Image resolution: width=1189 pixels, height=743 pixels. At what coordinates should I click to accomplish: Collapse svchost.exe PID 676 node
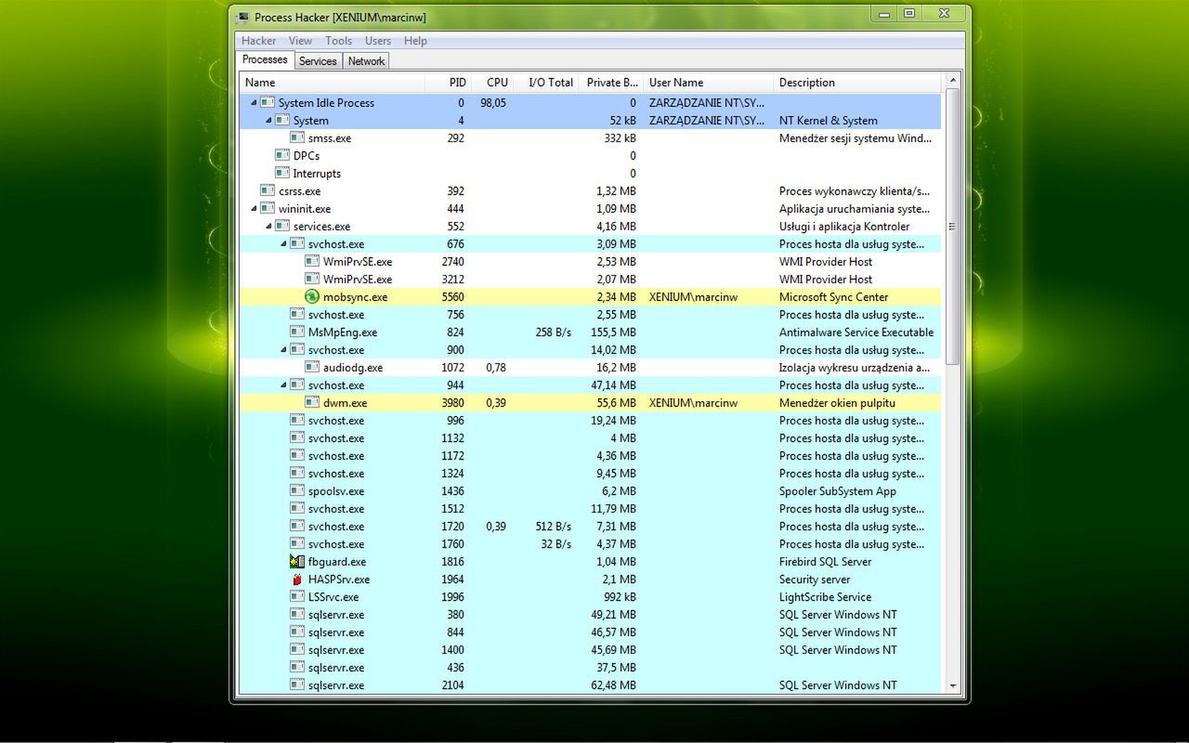(284, 244)
